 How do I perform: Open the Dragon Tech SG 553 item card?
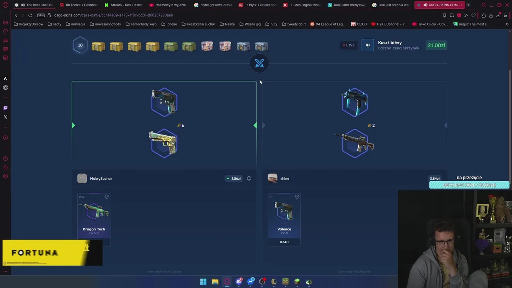[x=94, y=219]
